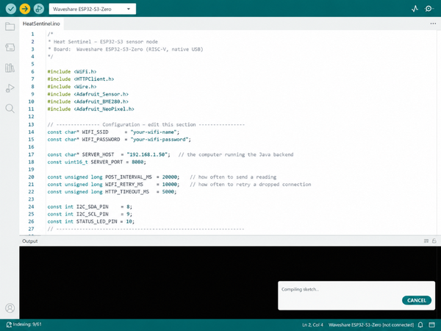441x331 pixels.
Task: Click the SERVER_PORT value 8080
Action: pyautogui.click(x=137, y=162)
